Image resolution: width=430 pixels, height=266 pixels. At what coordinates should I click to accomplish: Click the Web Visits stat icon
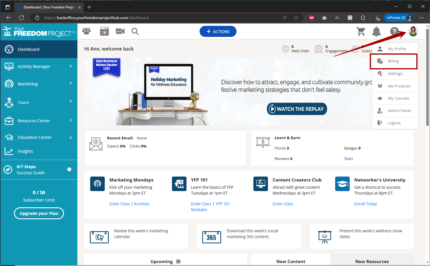285,49
